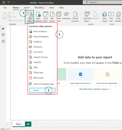Click the Redo arrow icon
Screen dimensions: 122x130
[13, 2]
